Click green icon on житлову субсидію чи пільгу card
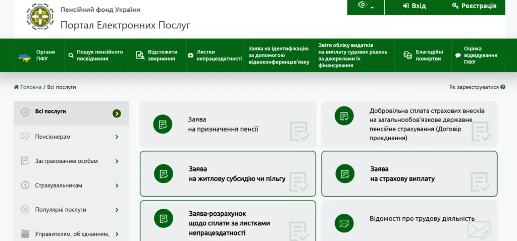The width and height of the screenshot is (517, 241). click(x=164, y=173)
